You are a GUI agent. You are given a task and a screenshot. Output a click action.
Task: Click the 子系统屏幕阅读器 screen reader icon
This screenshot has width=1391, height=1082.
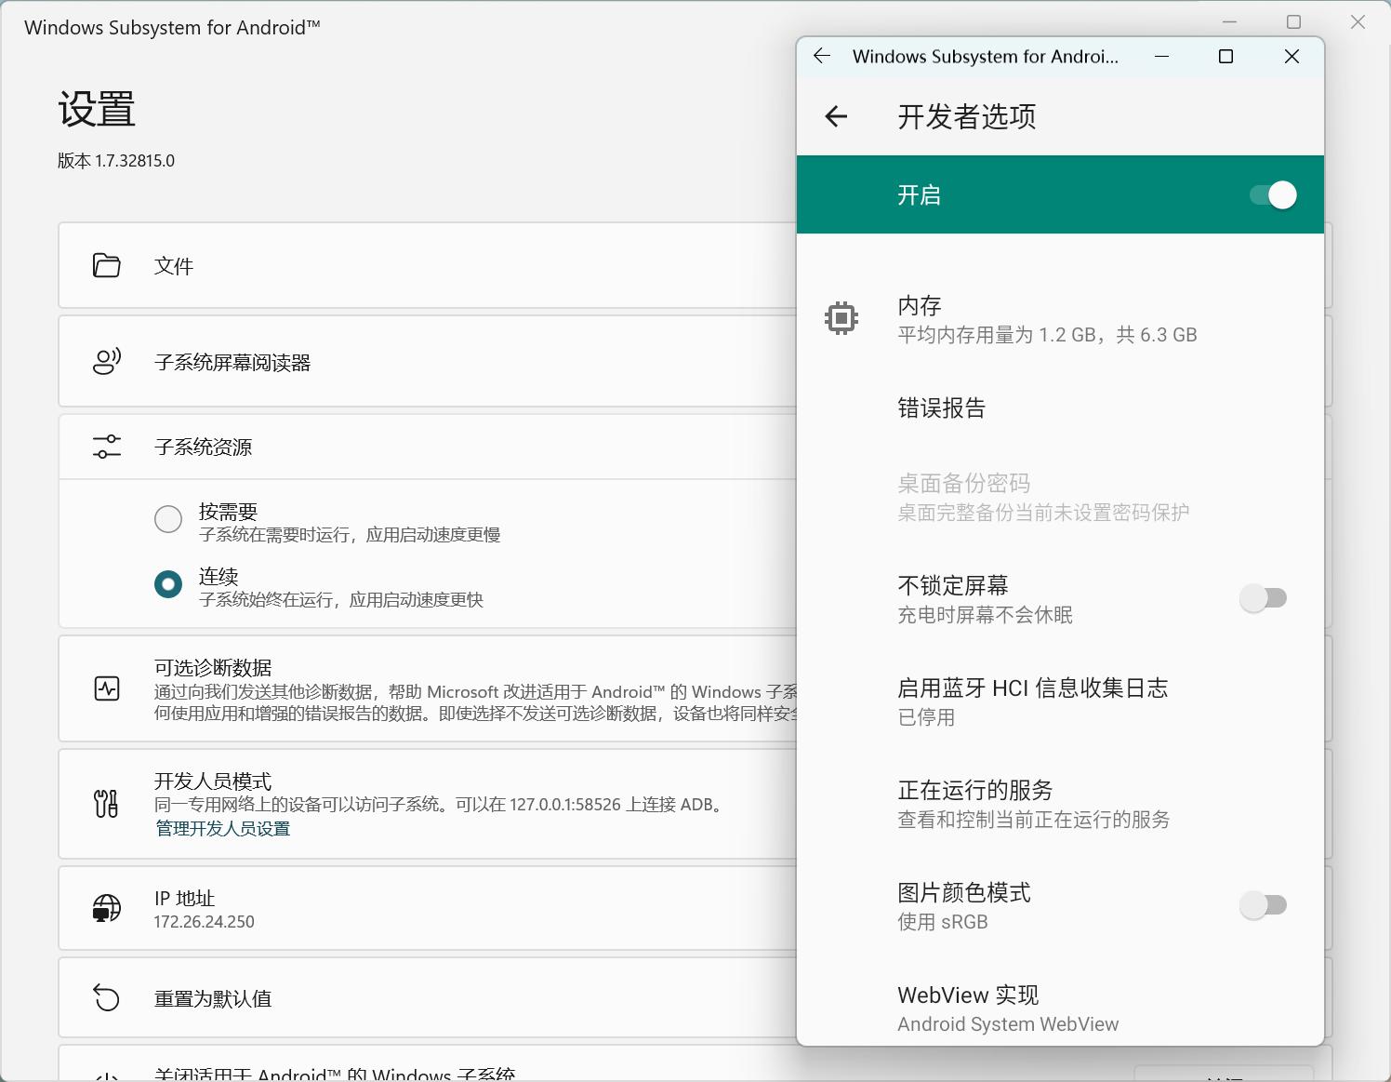107,361
